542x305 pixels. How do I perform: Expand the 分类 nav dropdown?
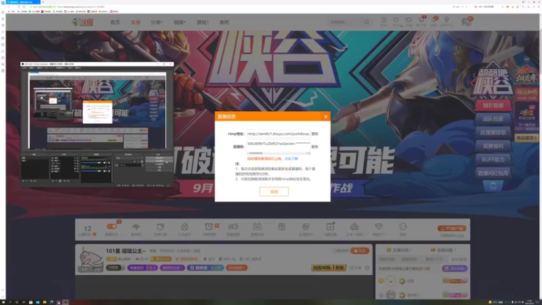pos(157,22)
